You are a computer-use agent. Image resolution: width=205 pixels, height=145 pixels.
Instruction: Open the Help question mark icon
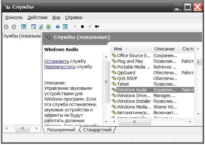coord(58,27)
